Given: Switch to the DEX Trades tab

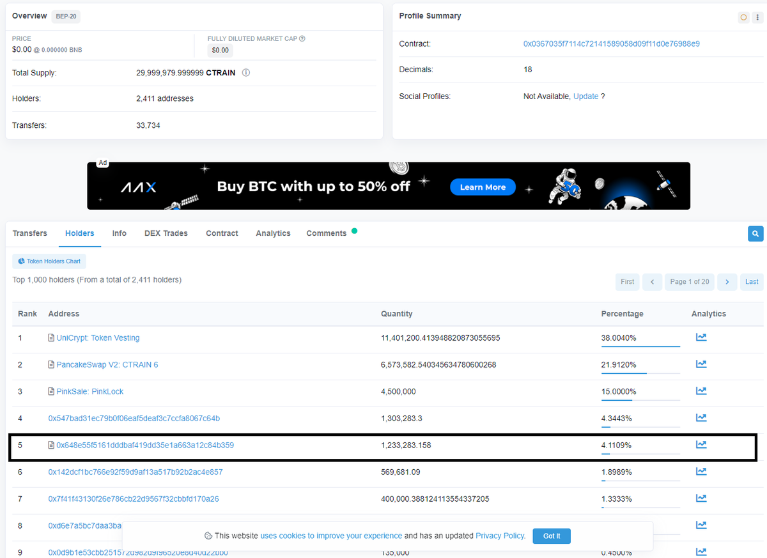Looking at the screenshot, I should [x=166, y=233].
